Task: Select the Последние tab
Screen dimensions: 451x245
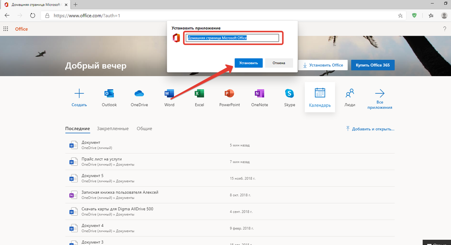Action: click(77, 128)
